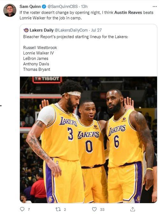Click the bolded Austin Reaves text

pos(128,12)
